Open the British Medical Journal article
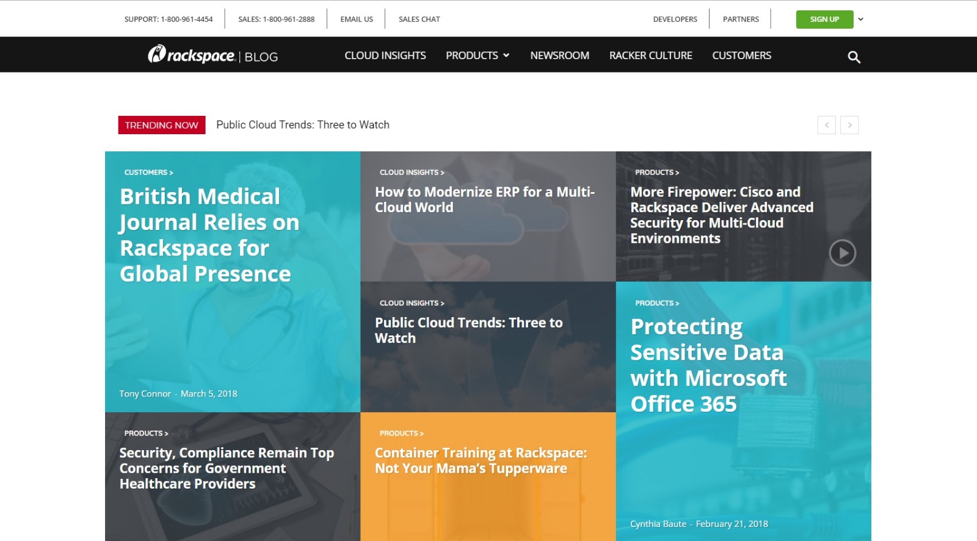The width and height of the screenshot is (977, 541). [x=209, y=235]
